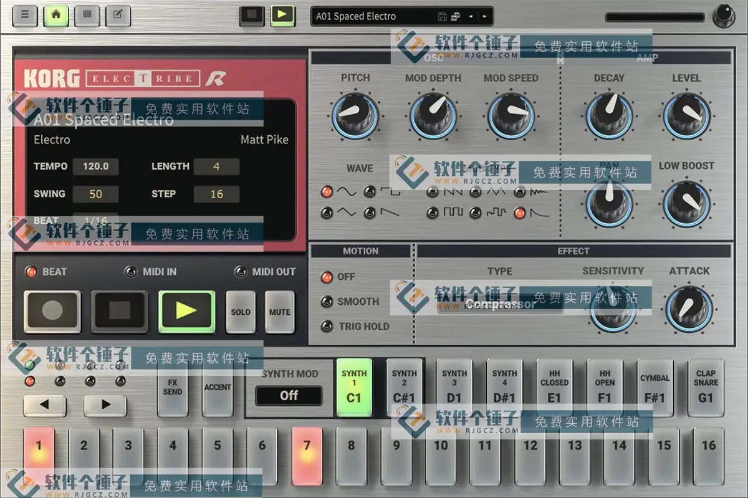Go to the previous preset with the left arrow
The width and height of the screenshot is (748, 498).
point(471,16)
